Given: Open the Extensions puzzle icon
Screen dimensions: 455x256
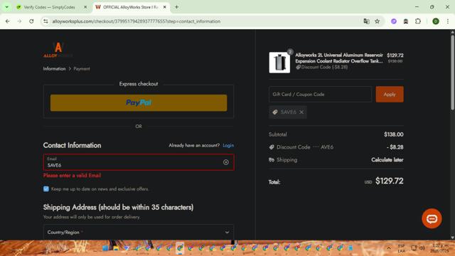Looking at the screenshot, I should coord(418,21).
